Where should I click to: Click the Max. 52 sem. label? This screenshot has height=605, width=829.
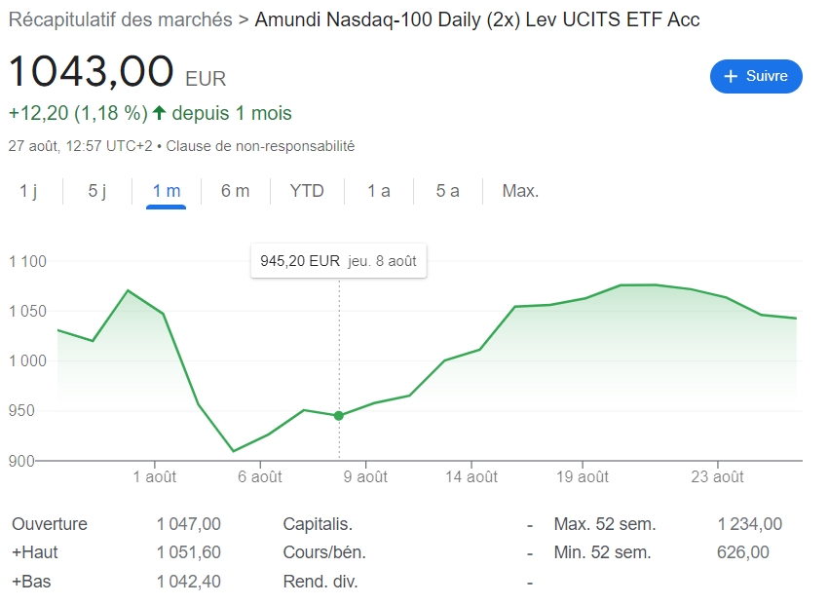(605, 524)
